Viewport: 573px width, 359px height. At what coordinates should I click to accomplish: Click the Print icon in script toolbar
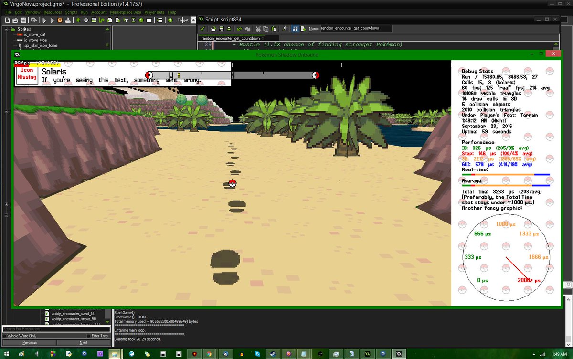pyautogui.click(x=228, y=29)
